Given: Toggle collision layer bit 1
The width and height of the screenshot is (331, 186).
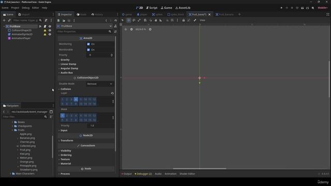Looking at the screenshot, I should (x=62, y=99).
